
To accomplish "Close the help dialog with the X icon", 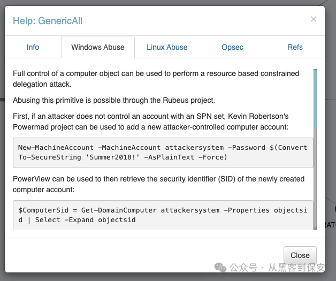I will (x=313, y=19).
